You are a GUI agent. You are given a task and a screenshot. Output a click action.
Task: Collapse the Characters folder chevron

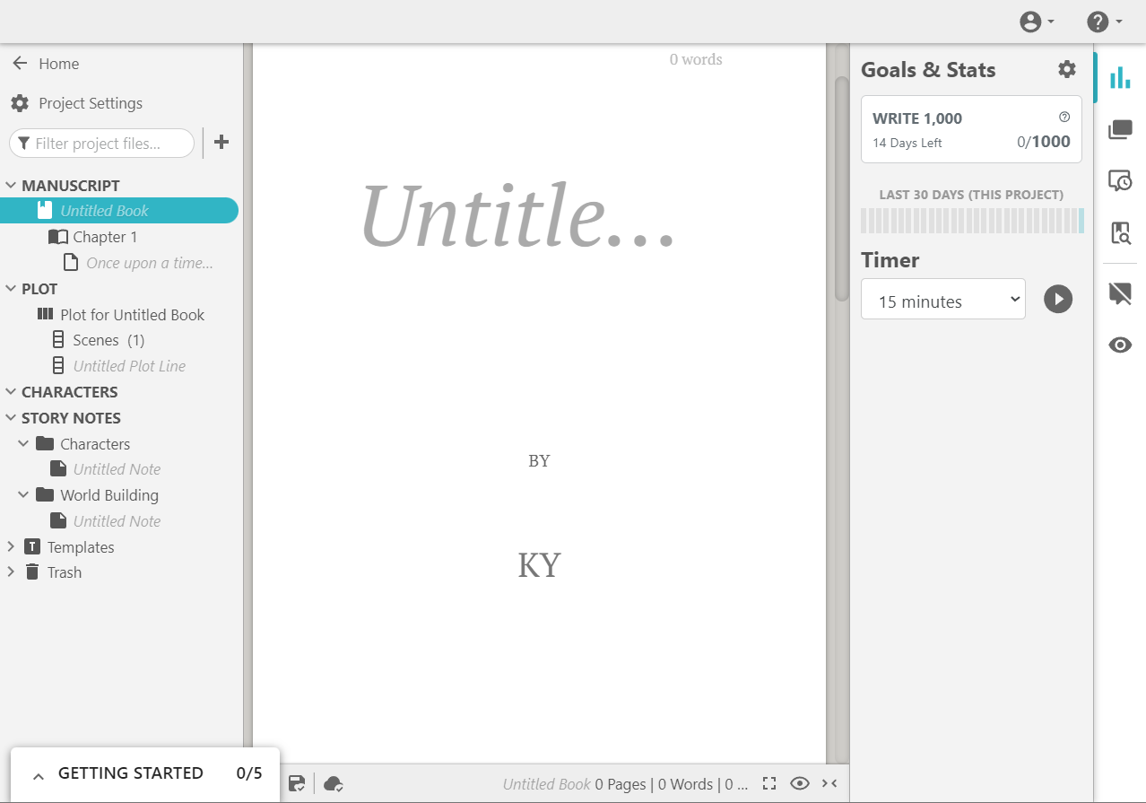[24, 444]
